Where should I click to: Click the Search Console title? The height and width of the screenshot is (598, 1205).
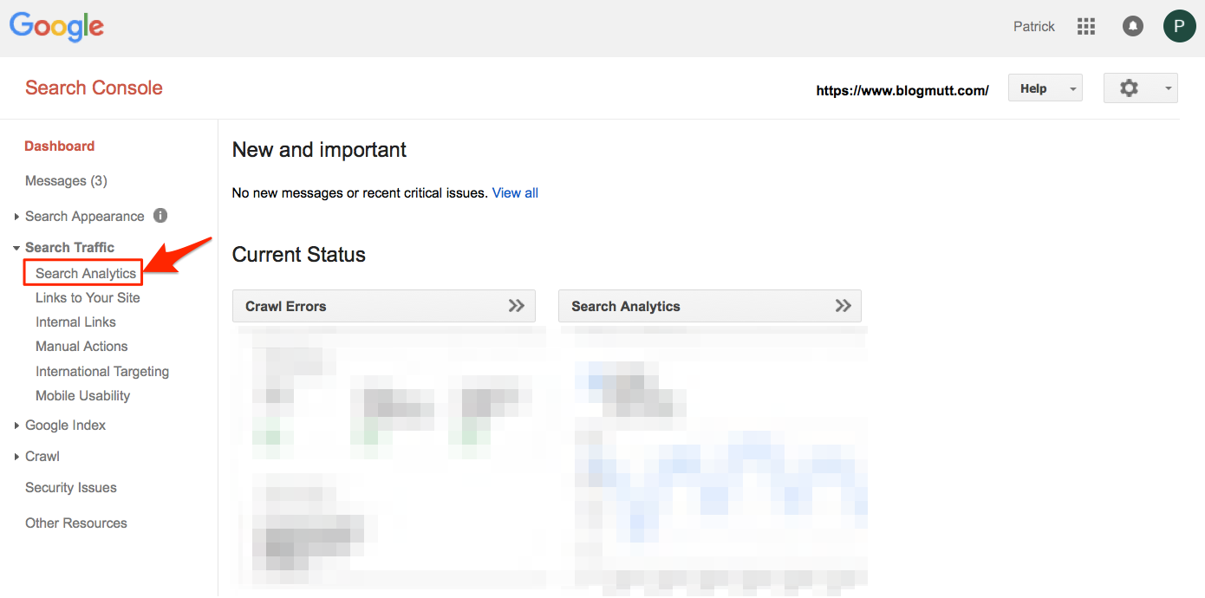94,88
